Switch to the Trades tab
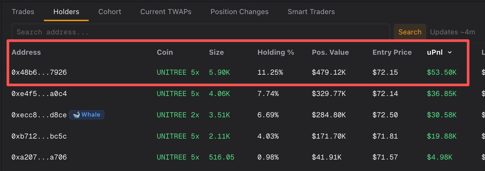 (23, 12)
